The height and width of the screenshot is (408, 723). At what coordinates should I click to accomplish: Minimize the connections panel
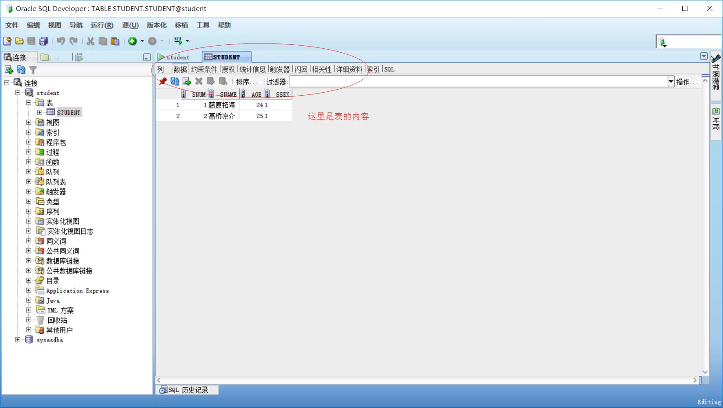tap(147, 57)
